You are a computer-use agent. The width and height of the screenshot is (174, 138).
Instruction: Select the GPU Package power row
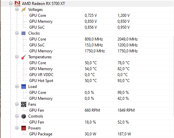point(87,134)
